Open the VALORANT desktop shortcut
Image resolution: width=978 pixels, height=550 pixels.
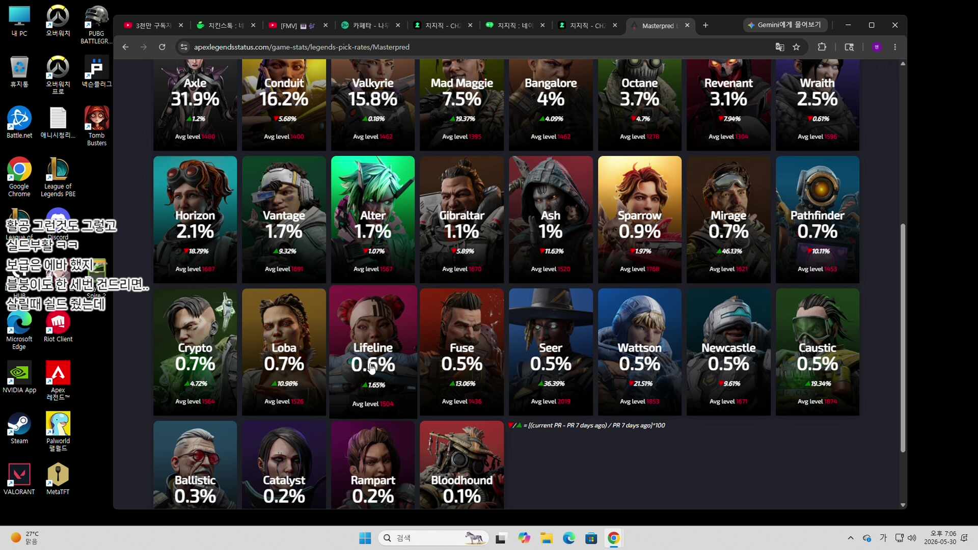point(19,479)
